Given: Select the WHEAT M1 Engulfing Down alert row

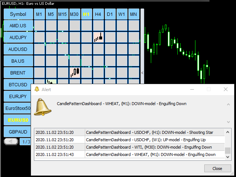Looking at the screenshot, I should pos(129,155).
